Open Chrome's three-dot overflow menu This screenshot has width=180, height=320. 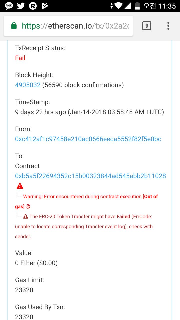click(x=168, y=26)
